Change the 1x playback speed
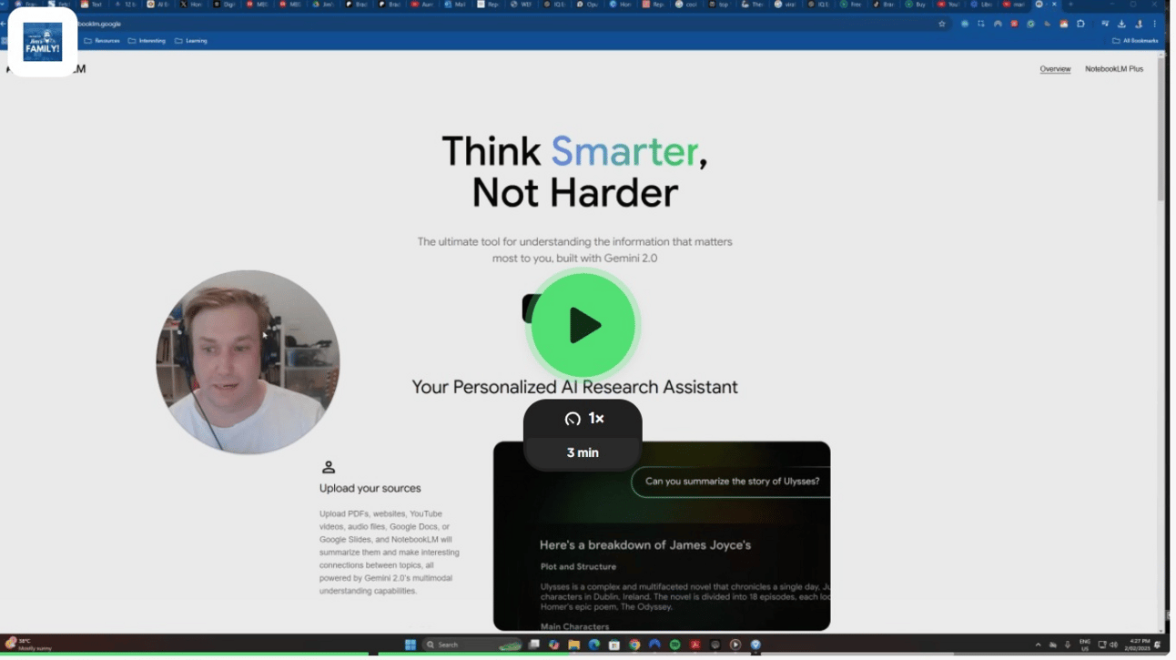1176x660 pixels. 583,419
